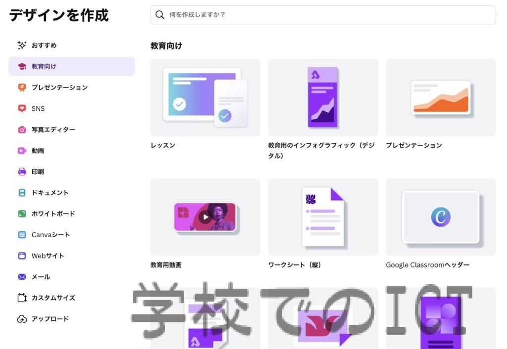Open the レッスン template thumbnail
The image size is (507, 349).
(x=205, y=97)
